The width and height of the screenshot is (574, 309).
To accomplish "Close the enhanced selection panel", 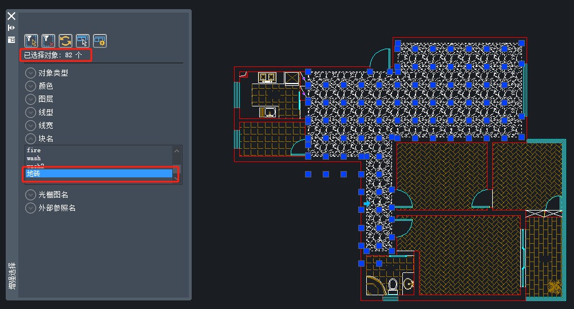I will [x=11, y=16].
